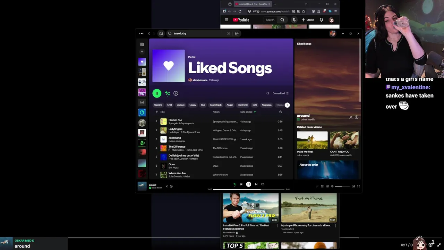Viewport: 444px width, 250px height.
Task: Sort by Title column header
Action: pyautogui.click(x=162, y=112)
